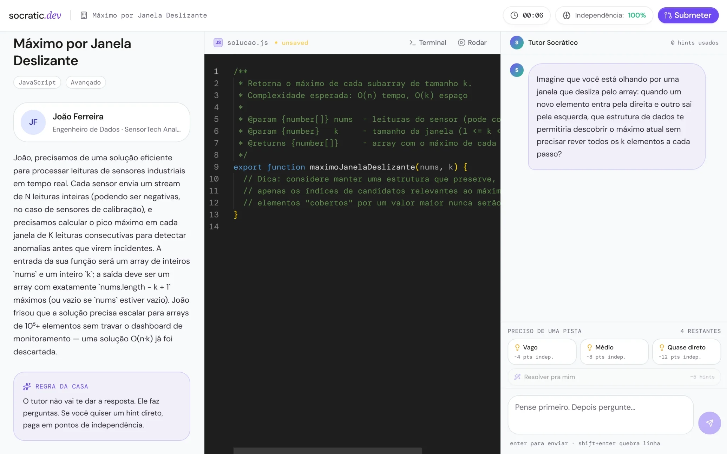Click the @returns doc line 7

pyautogui.click(x=367, y=143)
